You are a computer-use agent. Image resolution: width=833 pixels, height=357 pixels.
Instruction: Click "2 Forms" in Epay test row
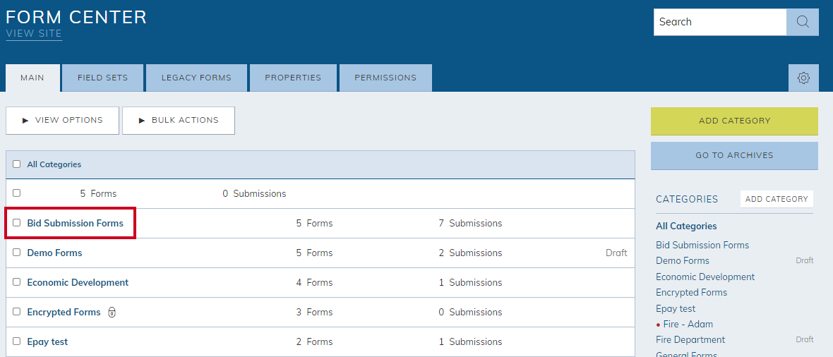pos(315,342)
